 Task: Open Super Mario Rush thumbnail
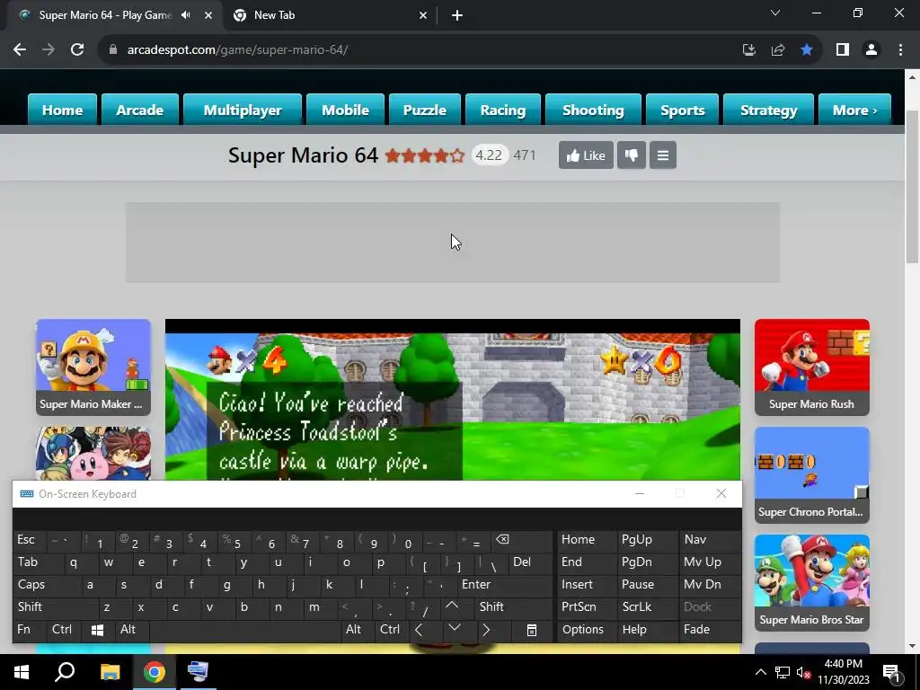pos(812,367)
